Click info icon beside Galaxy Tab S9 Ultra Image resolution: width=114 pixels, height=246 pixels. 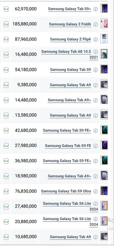[x=95, y=191]
